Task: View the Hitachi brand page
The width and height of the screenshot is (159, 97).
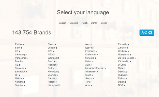Action: (52, 82)
